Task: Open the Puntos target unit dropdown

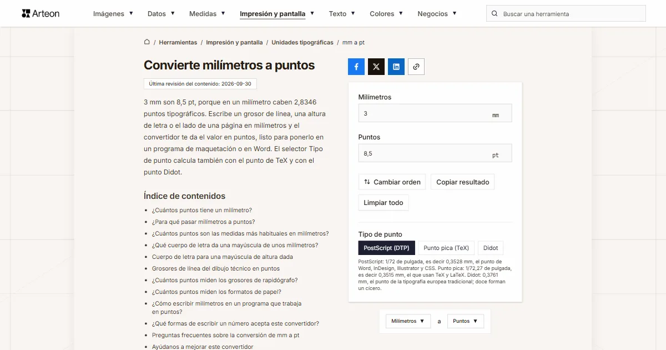Action: click(x=466, y=321)
